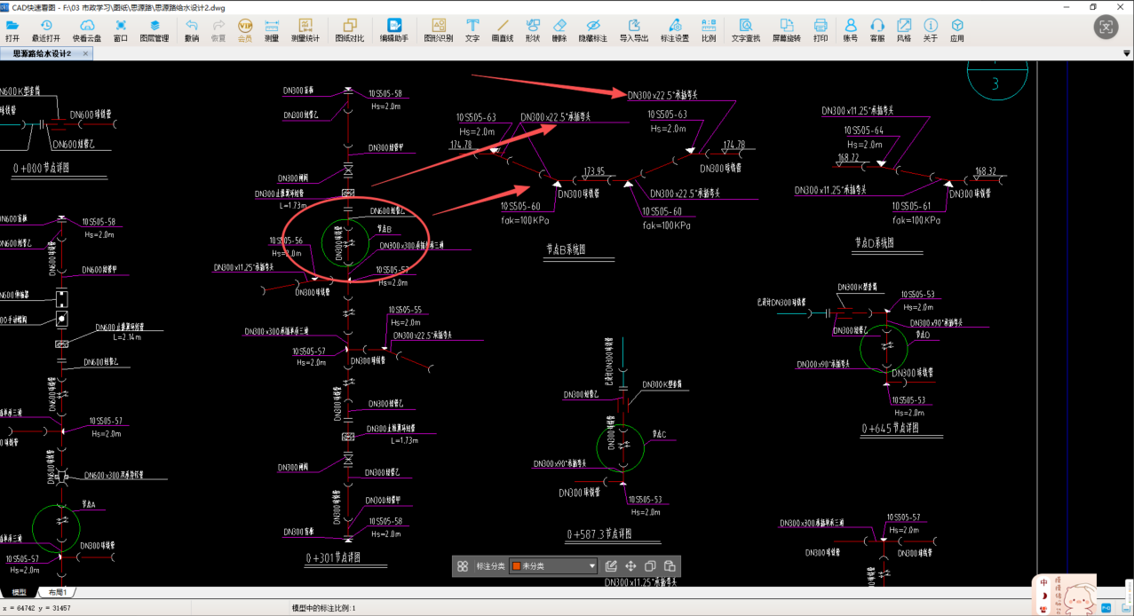
Task: Select the 删除 eraser tool
Action: tap(559, 31)
